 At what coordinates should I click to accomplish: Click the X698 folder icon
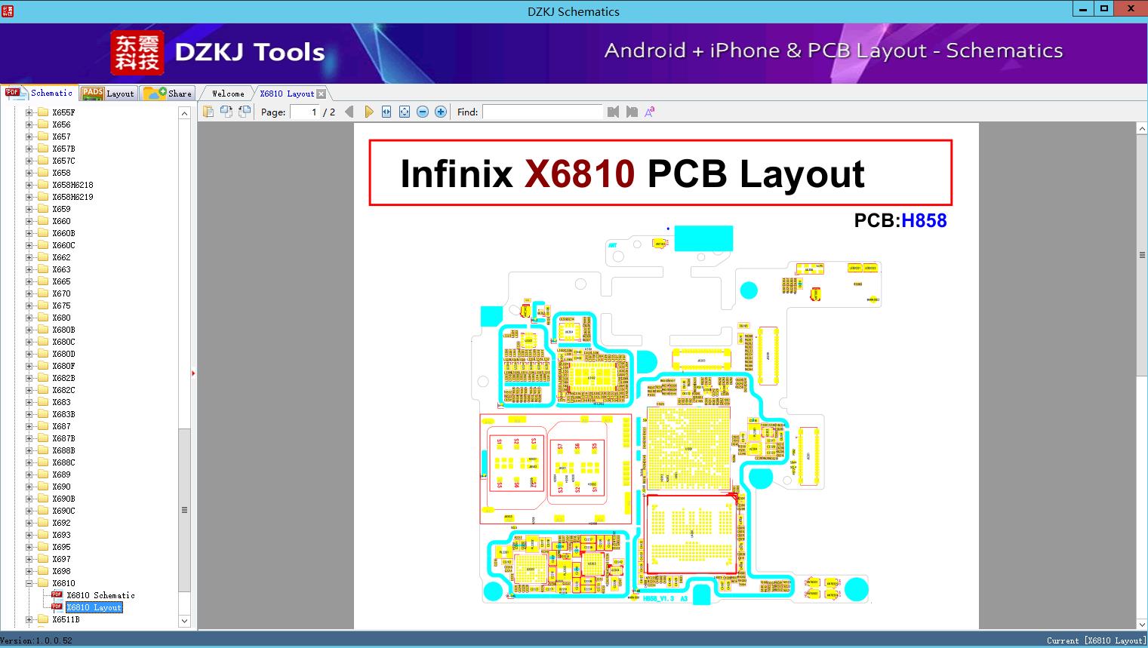[43, 571]
